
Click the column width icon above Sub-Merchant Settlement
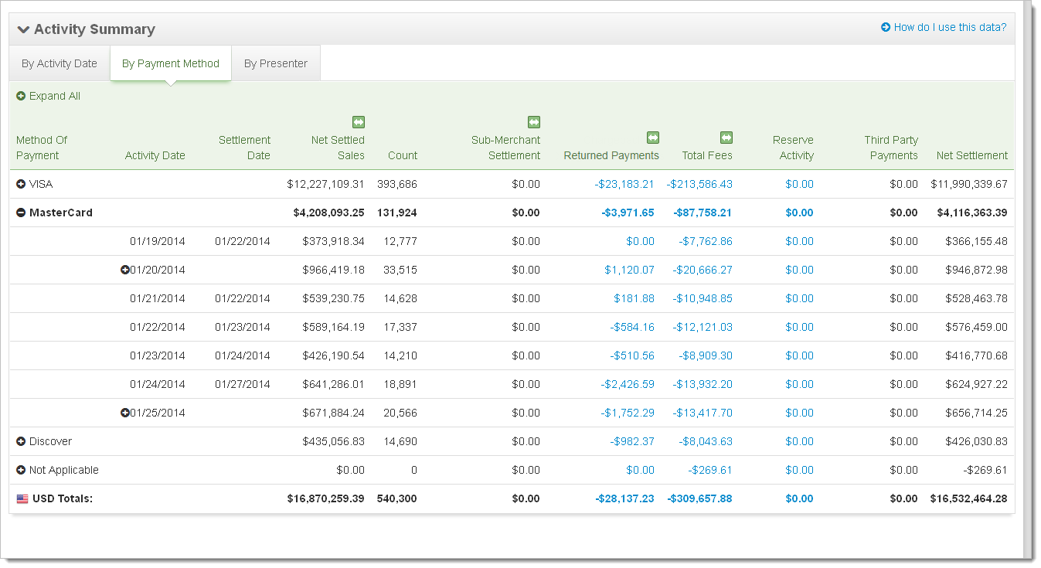point(534,122)
